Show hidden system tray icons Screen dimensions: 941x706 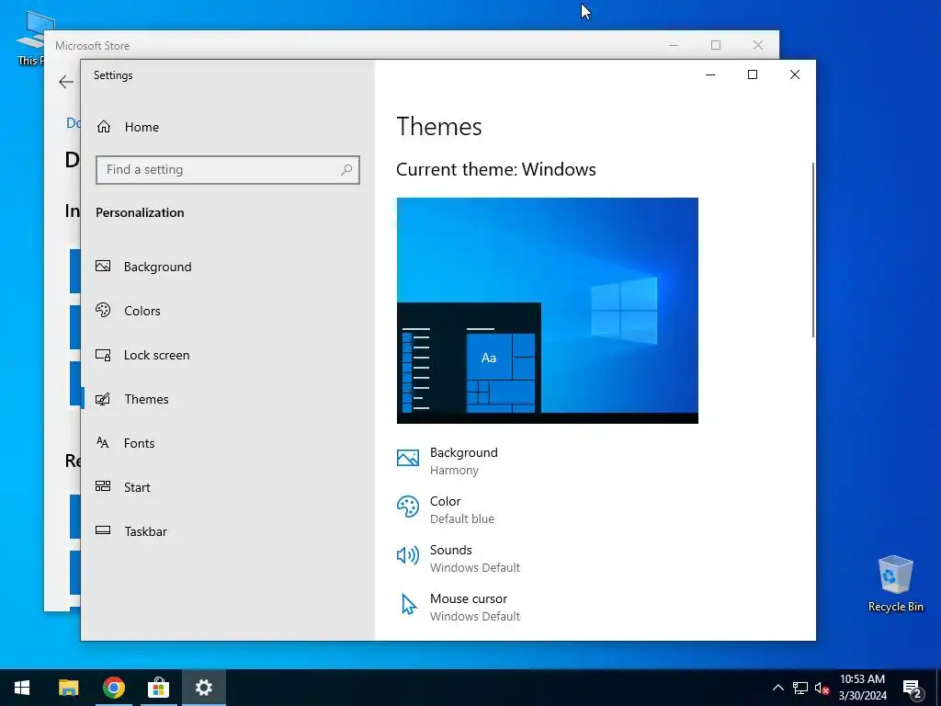(x=777, y=688)
